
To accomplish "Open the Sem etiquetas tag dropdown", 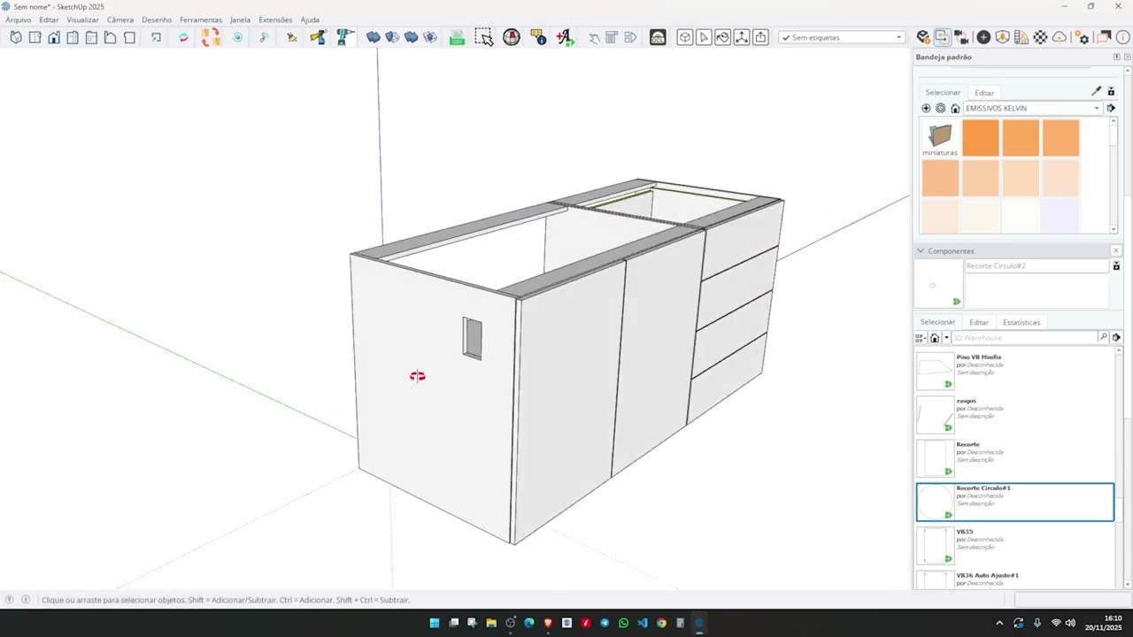I will coord(842,37).
